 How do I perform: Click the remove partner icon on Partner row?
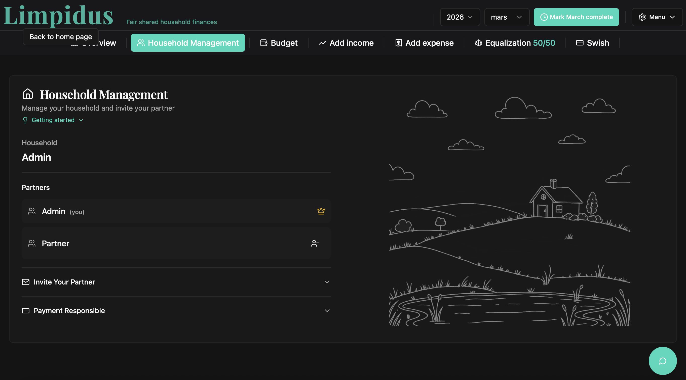(315, 243)
